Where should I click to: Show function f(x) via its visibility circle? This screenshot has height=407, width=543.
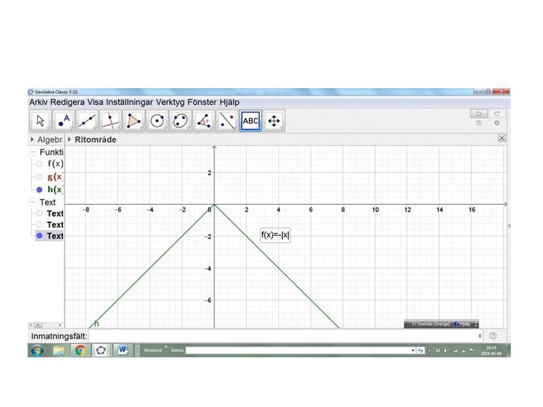click(39, 163)
